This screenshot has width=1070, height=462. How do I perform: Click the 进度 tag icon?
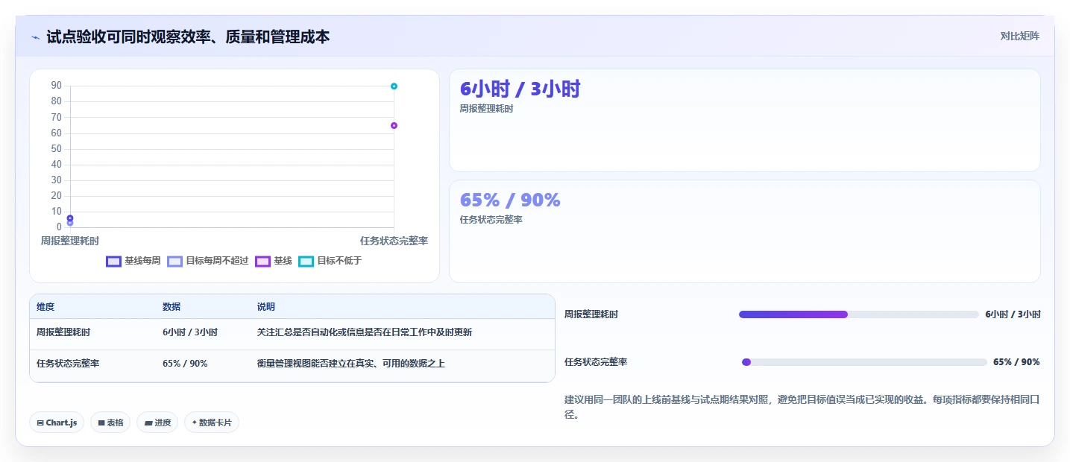(x=148, y=423)
